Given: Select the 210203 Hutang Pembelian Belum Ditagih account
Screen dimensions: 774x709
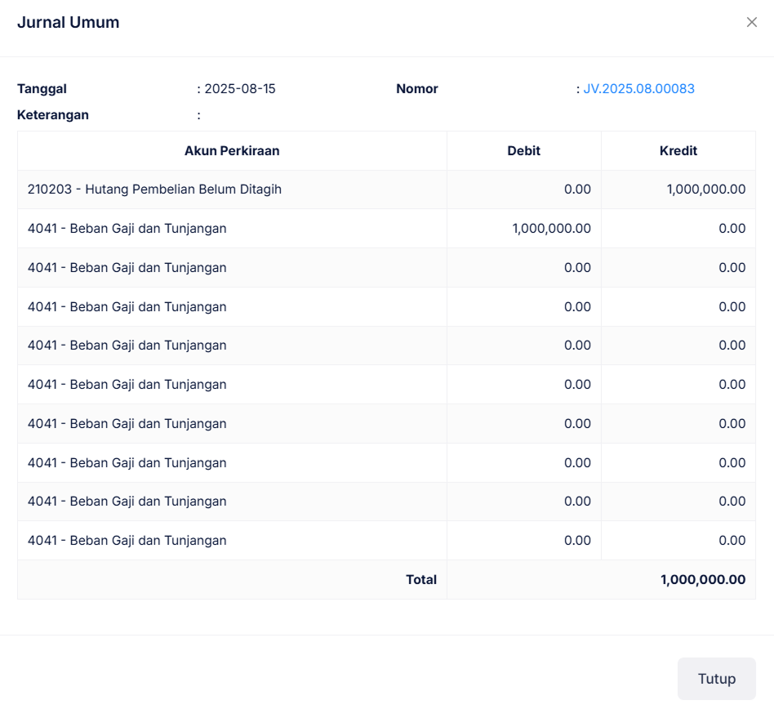Looking at the screenshot, I should tap(154, 190).
